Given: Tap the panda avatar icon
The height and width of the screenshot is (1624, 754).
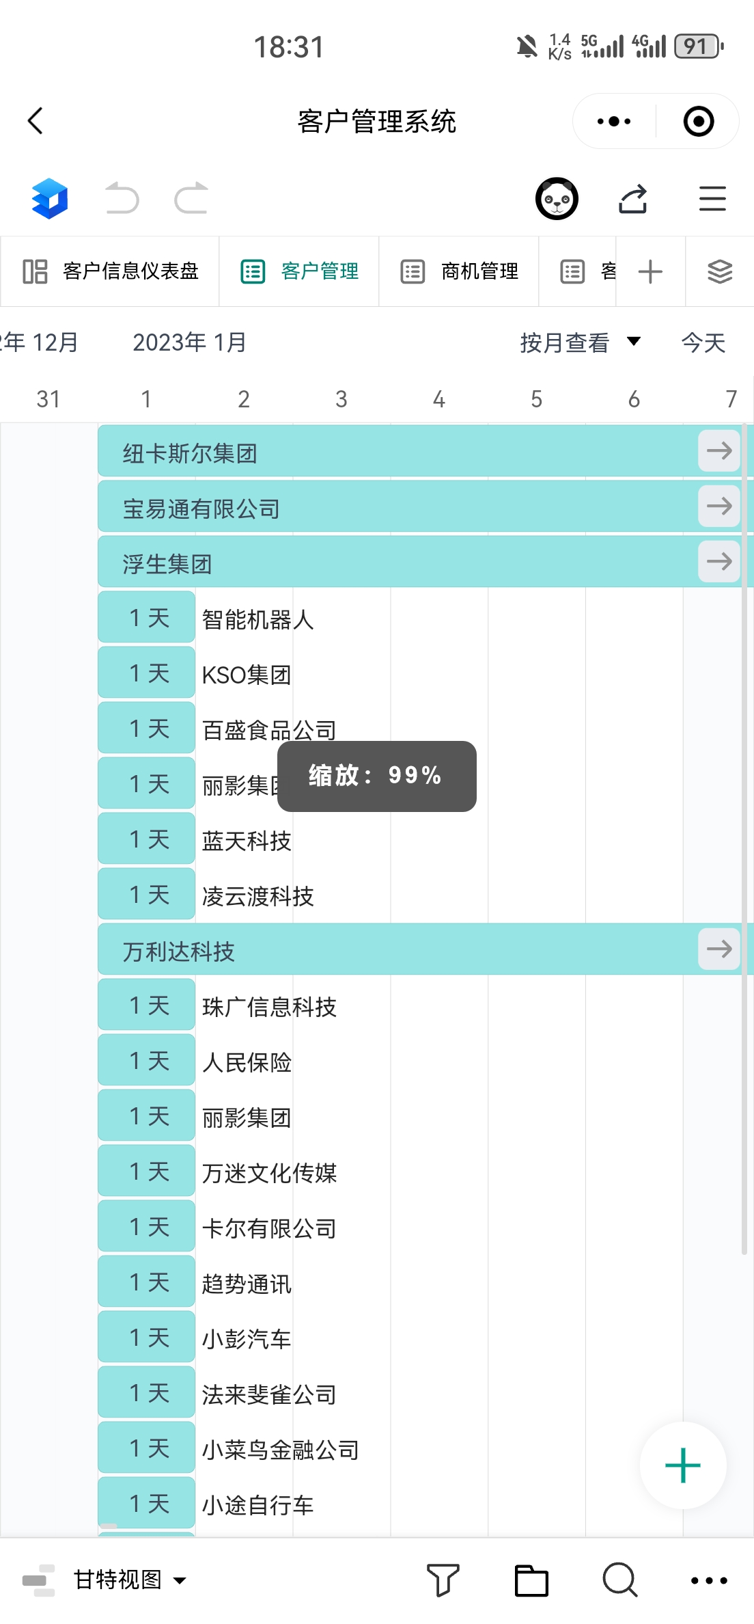Looking at the screenshot, I should [x=557, y=199].
